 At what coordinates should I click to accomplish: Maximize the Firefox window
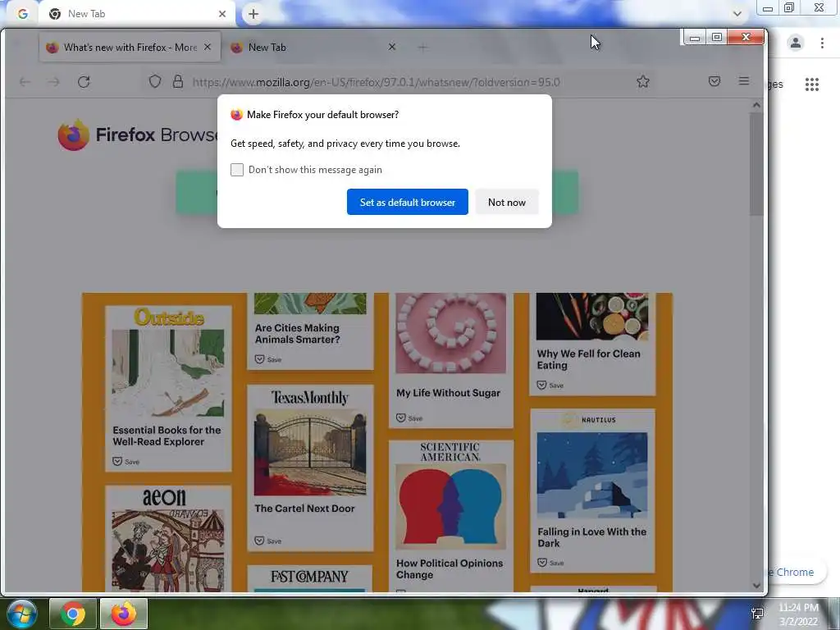click(717, 37)
